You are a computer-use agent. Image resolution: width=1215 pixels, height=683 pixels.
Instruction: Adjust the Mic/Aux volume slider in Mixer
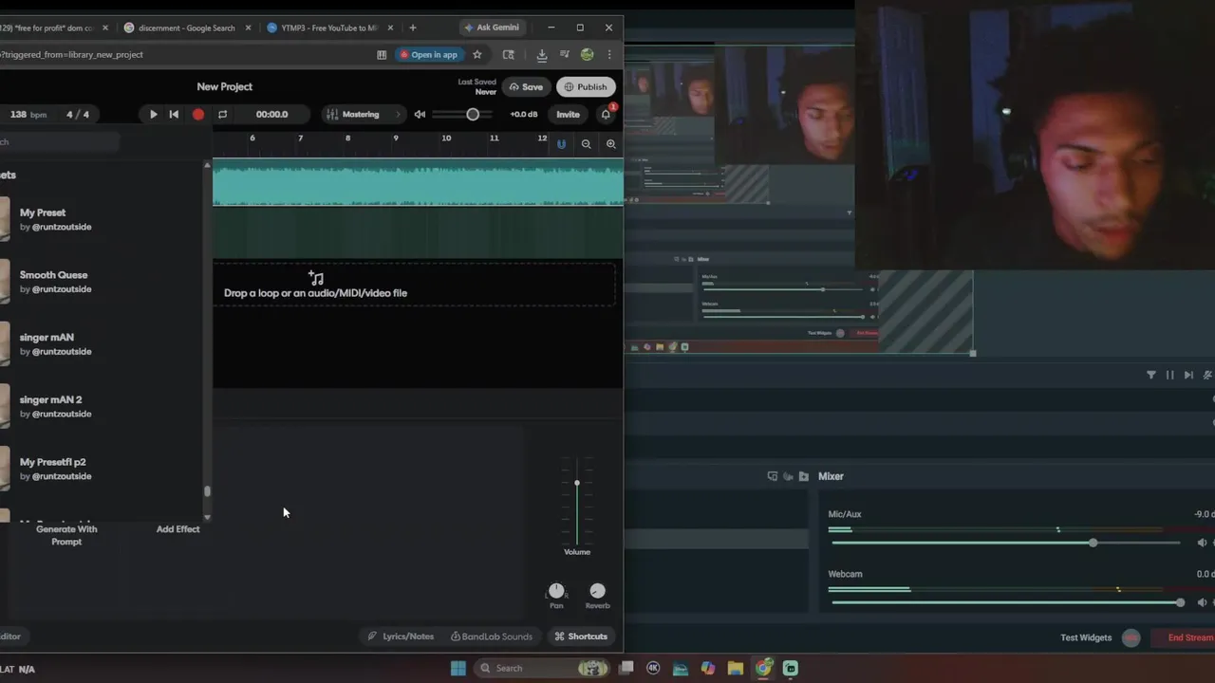coord(1093,543)
